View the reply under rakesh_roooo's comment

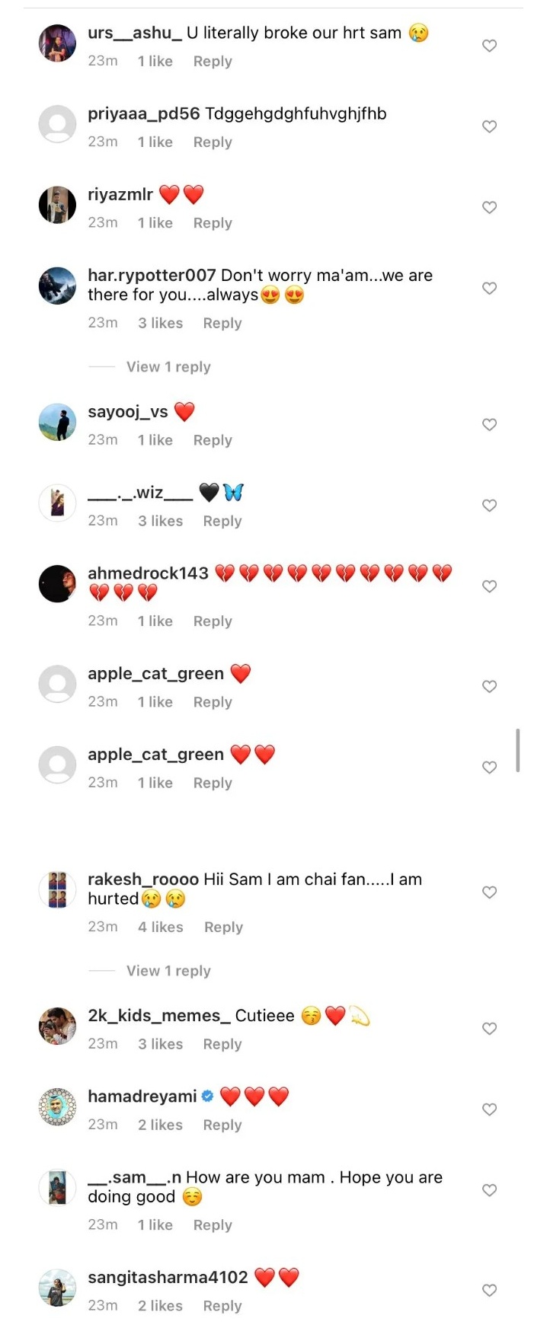coord(168,970)
